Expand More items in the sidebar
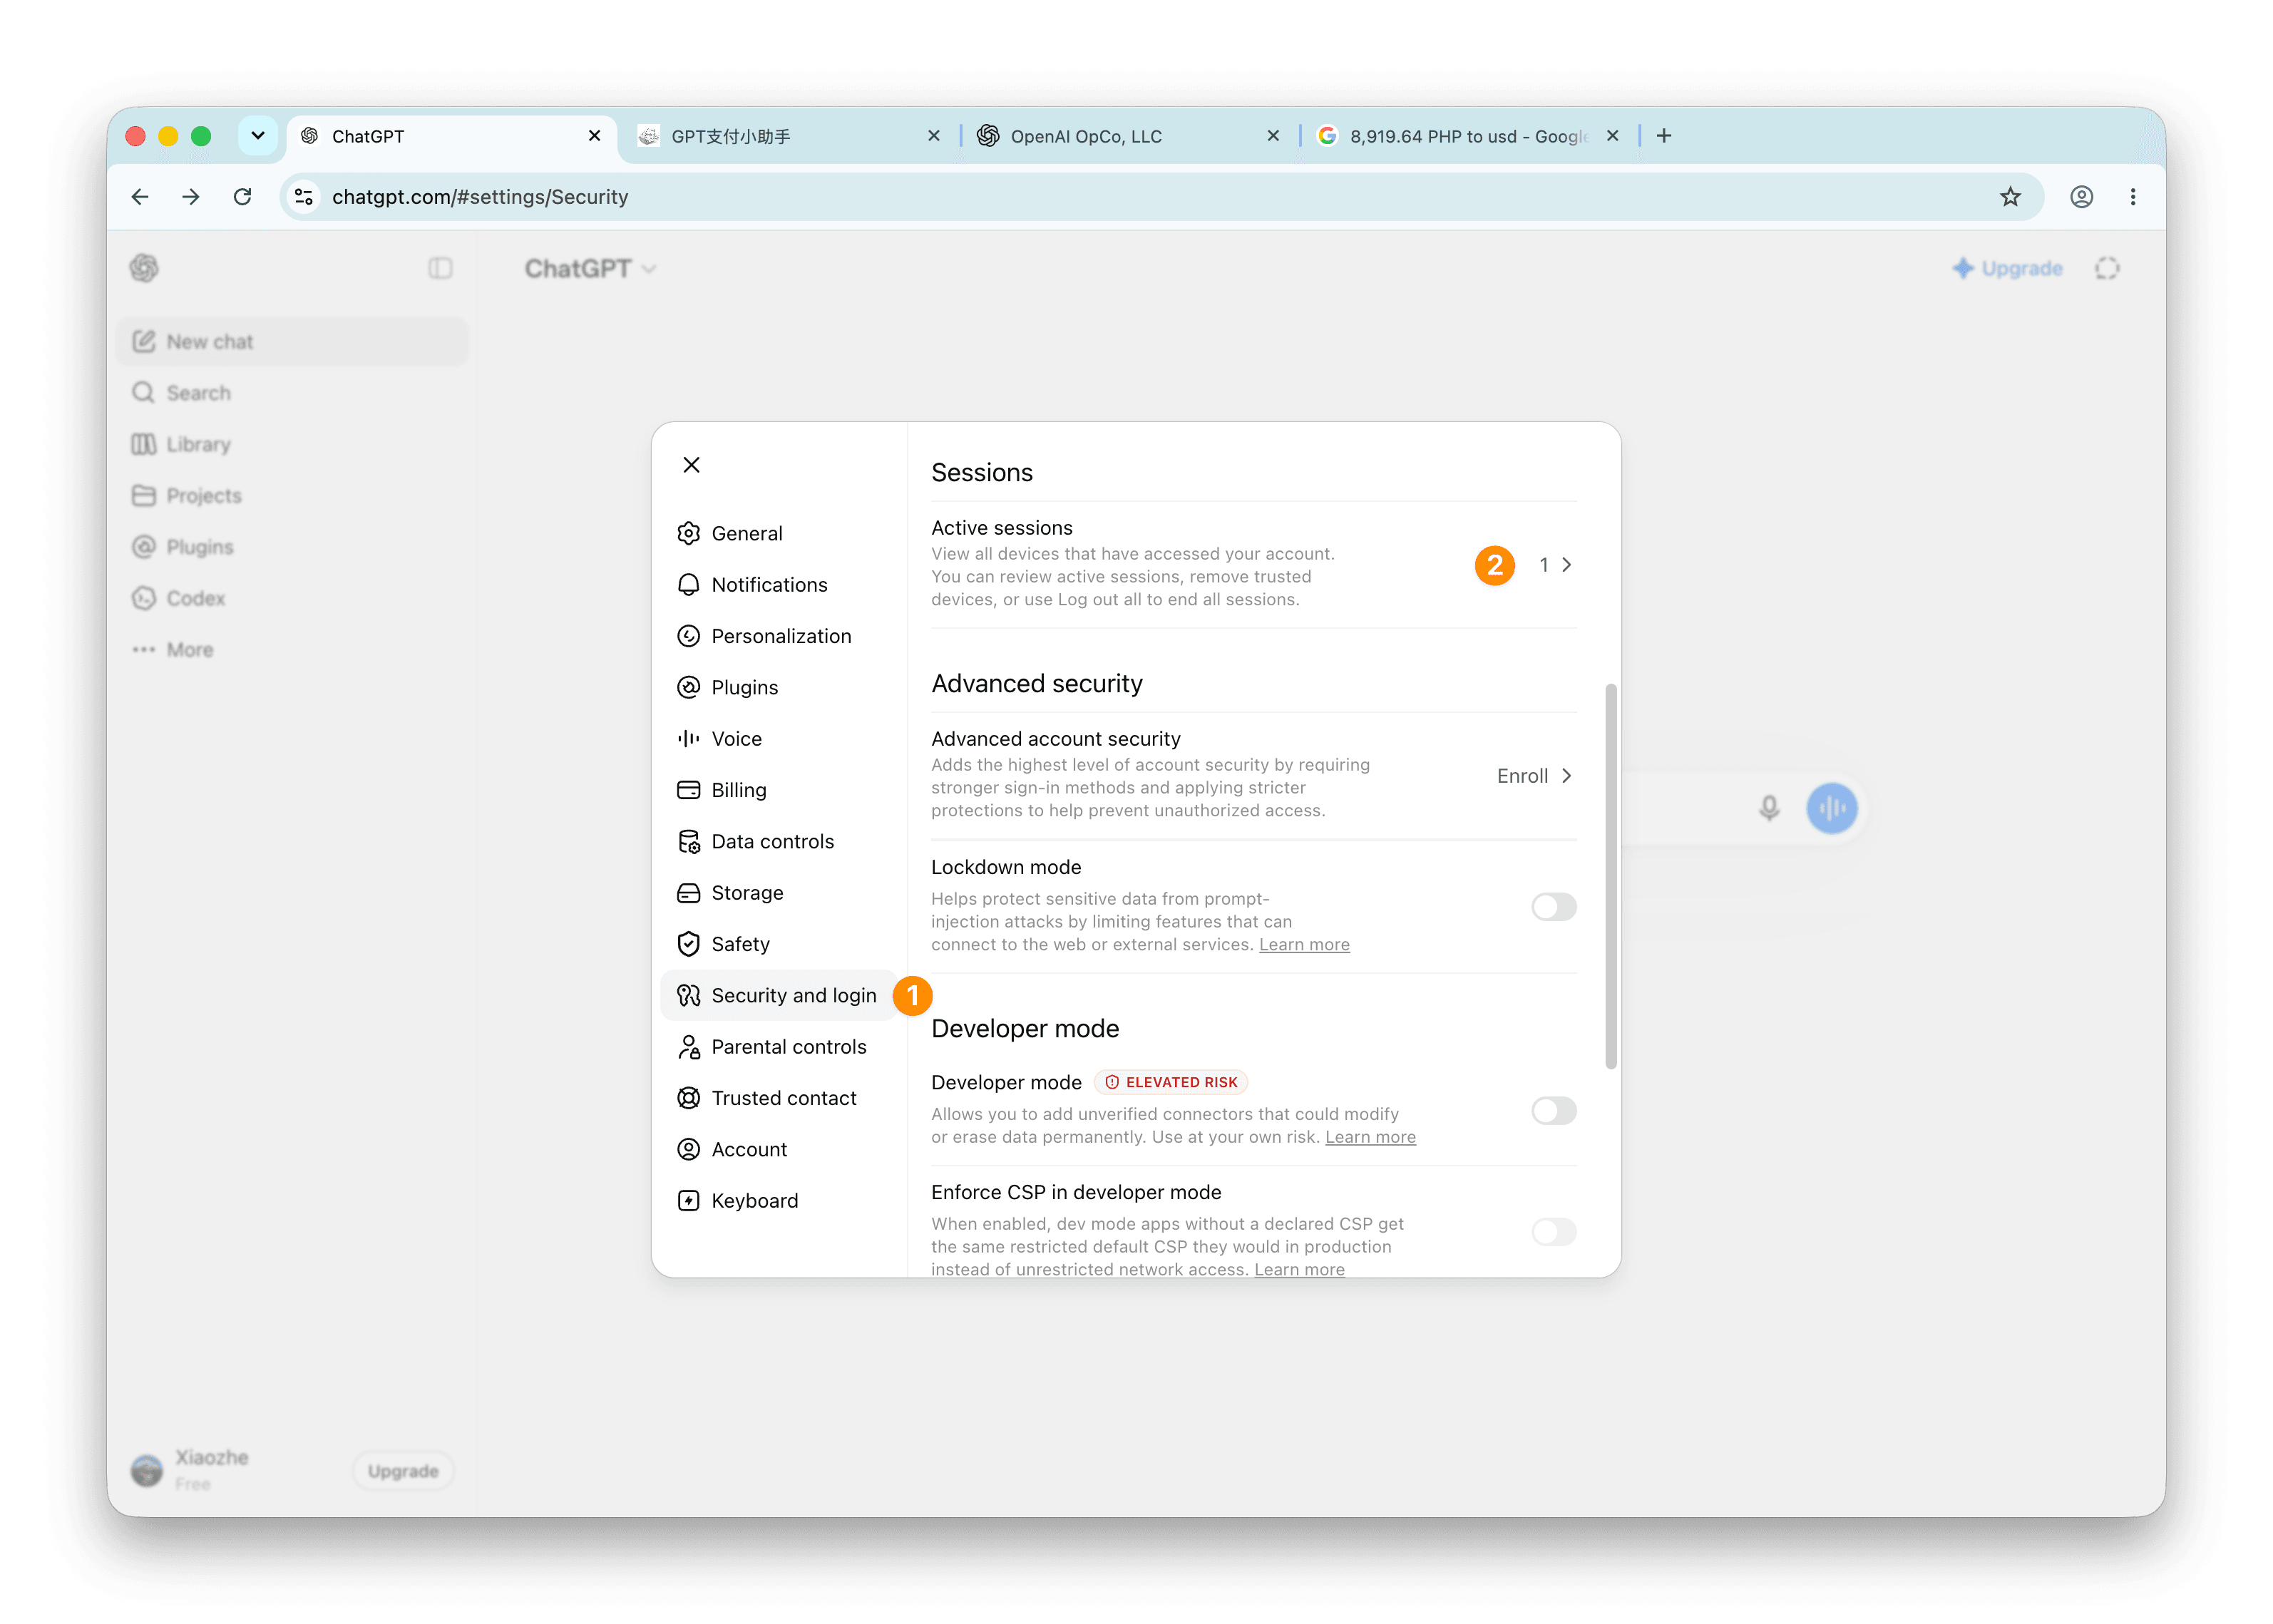2273x1624 pixels. pos(292,650)
